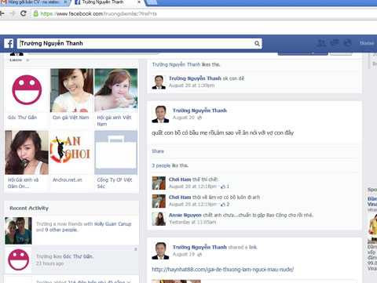This screenshot has height=283, width=377.
Task: Open the friend requests icon
Action: tap(321, 43)
